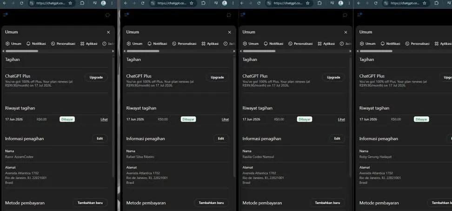This screenshot has width=452, height=211.
Task: Open Lihat invoice link in Rasilia Codex Namsul window
Action: coord(341,119)
